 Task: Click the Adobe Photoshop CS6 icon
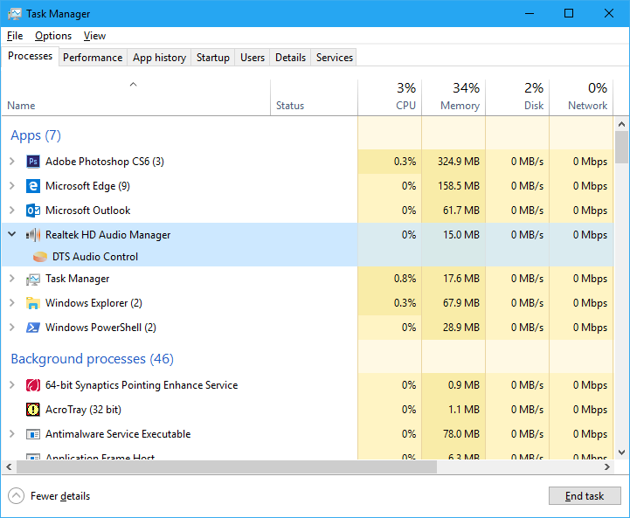coord(33,162)
